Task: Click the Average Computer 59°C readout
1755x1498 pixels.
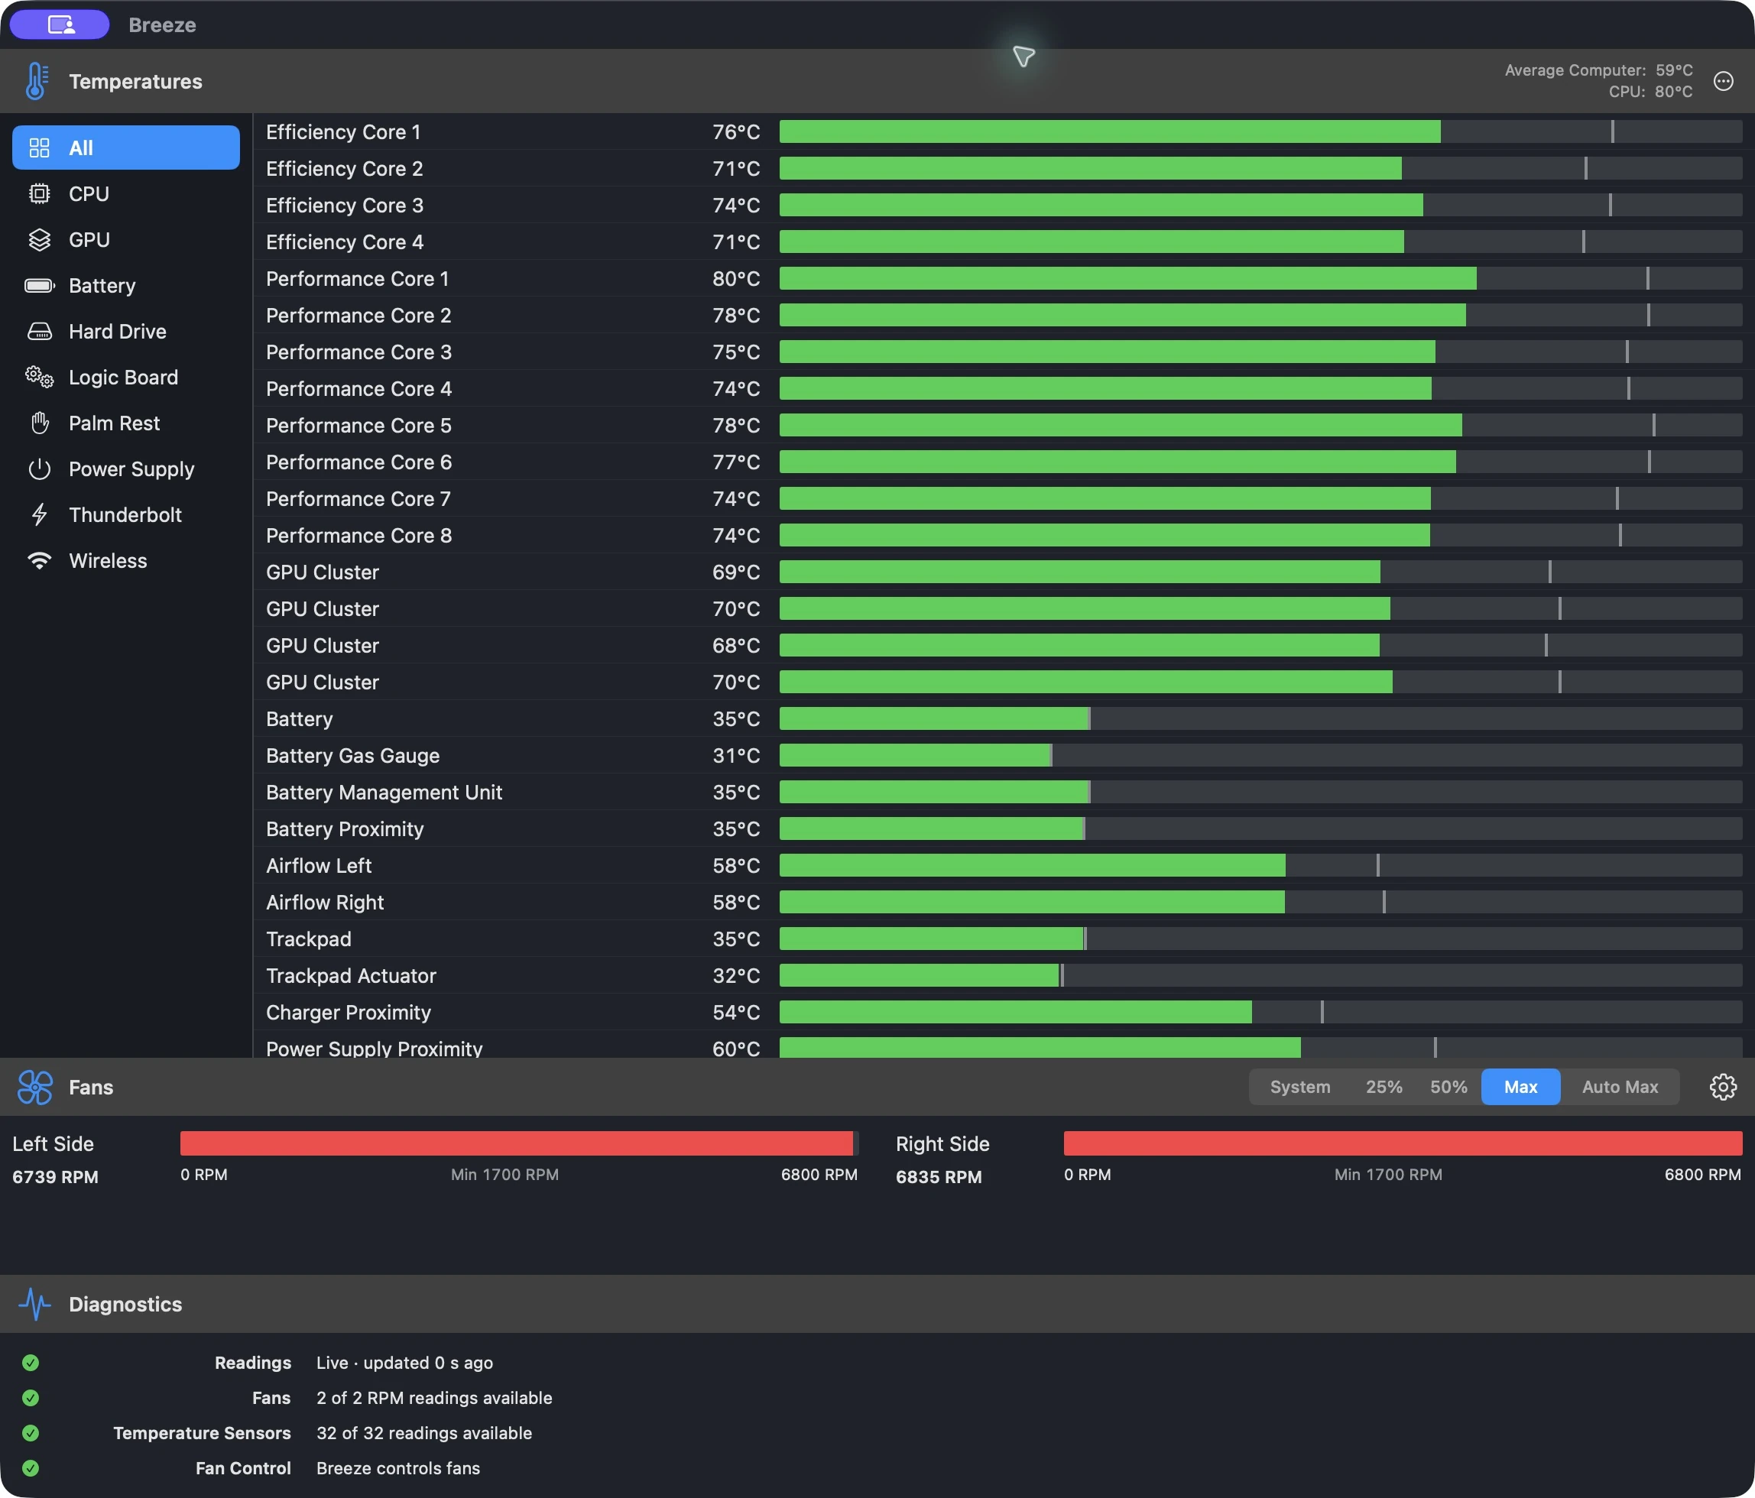Action: [x=1598, y=70]
